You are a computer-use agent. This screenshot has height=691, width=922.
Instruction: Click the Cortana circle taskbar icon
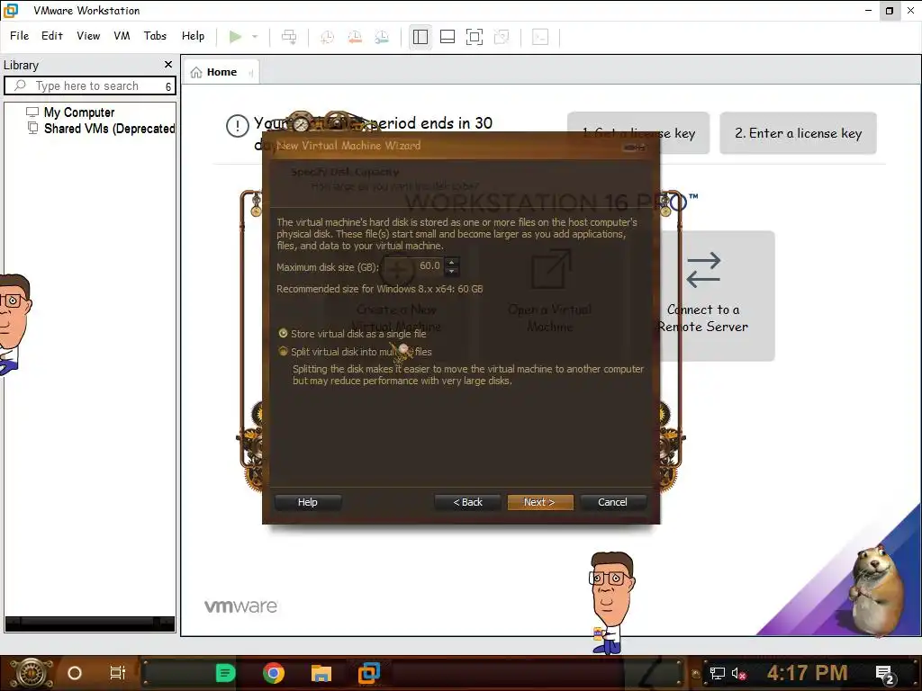point(75,673)
